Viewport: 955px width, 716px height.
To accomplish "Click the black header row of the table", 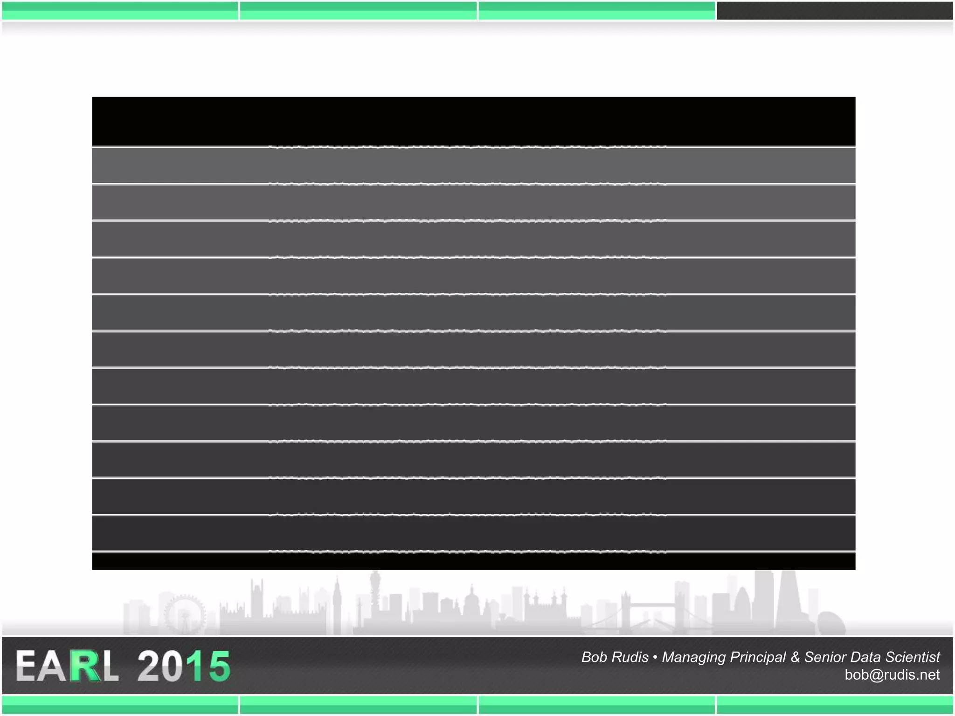I will [x=474, y=121].
